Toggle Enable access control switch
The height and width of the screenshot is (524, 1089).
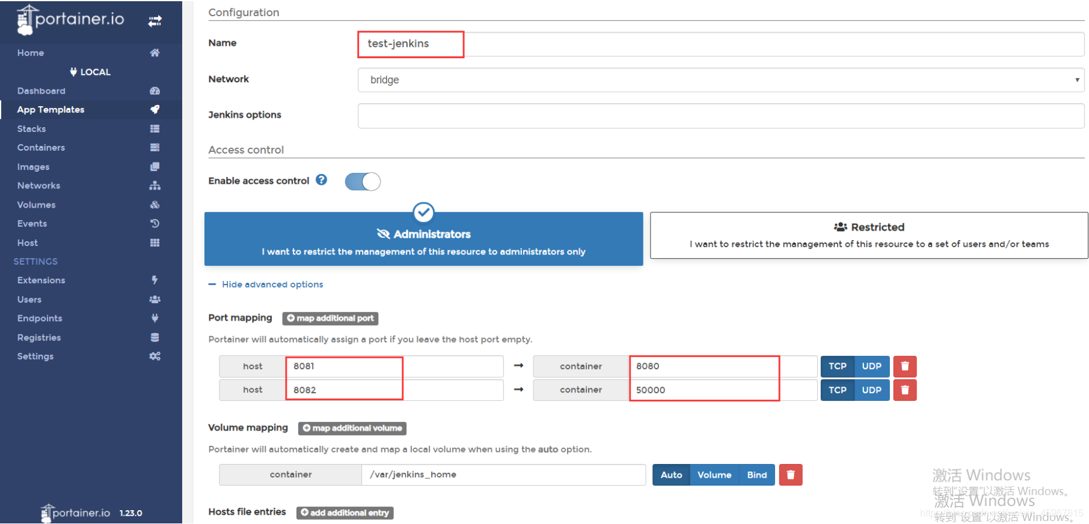point(363,181)
